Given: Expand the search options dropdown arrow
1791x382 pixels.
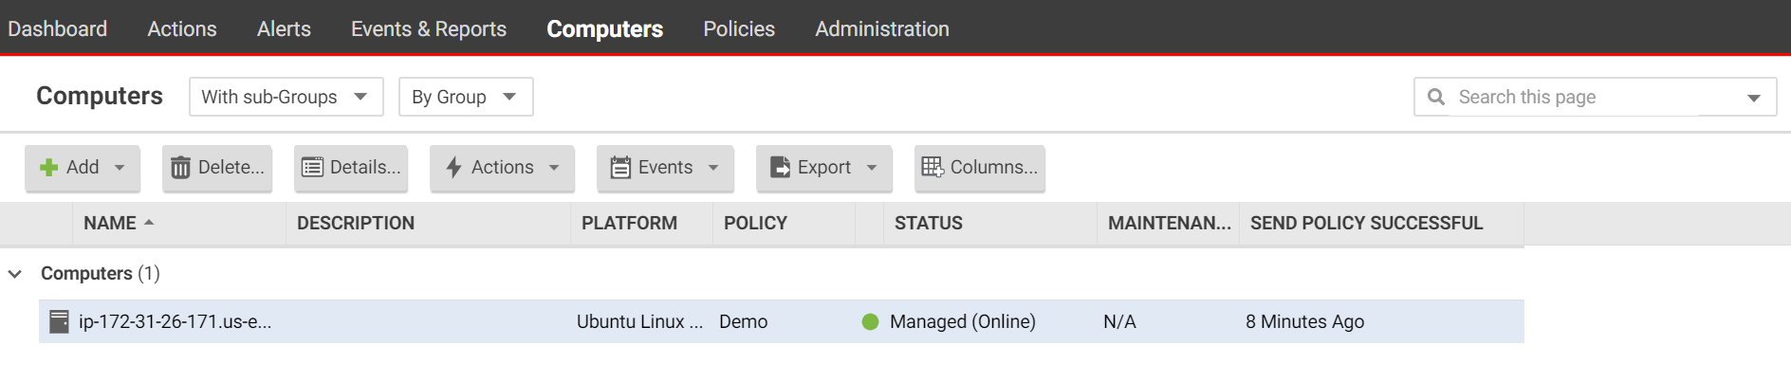Looking at the screenshot, I should point(1753,98).
